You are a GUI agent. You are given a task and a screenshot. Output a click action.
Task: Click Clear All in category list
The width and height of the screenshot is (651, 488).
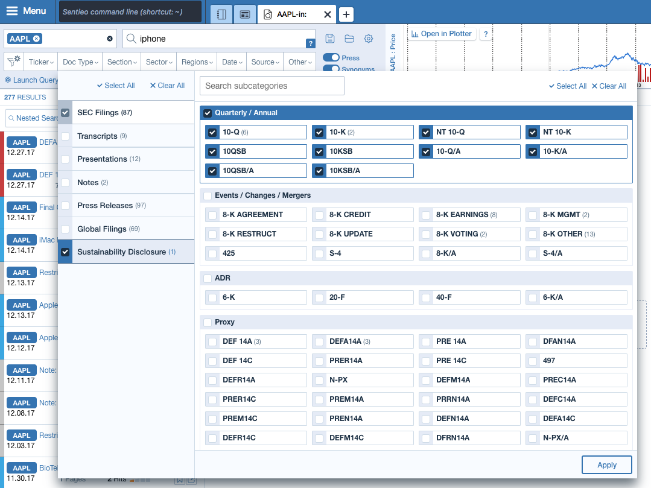click(167, 86)
